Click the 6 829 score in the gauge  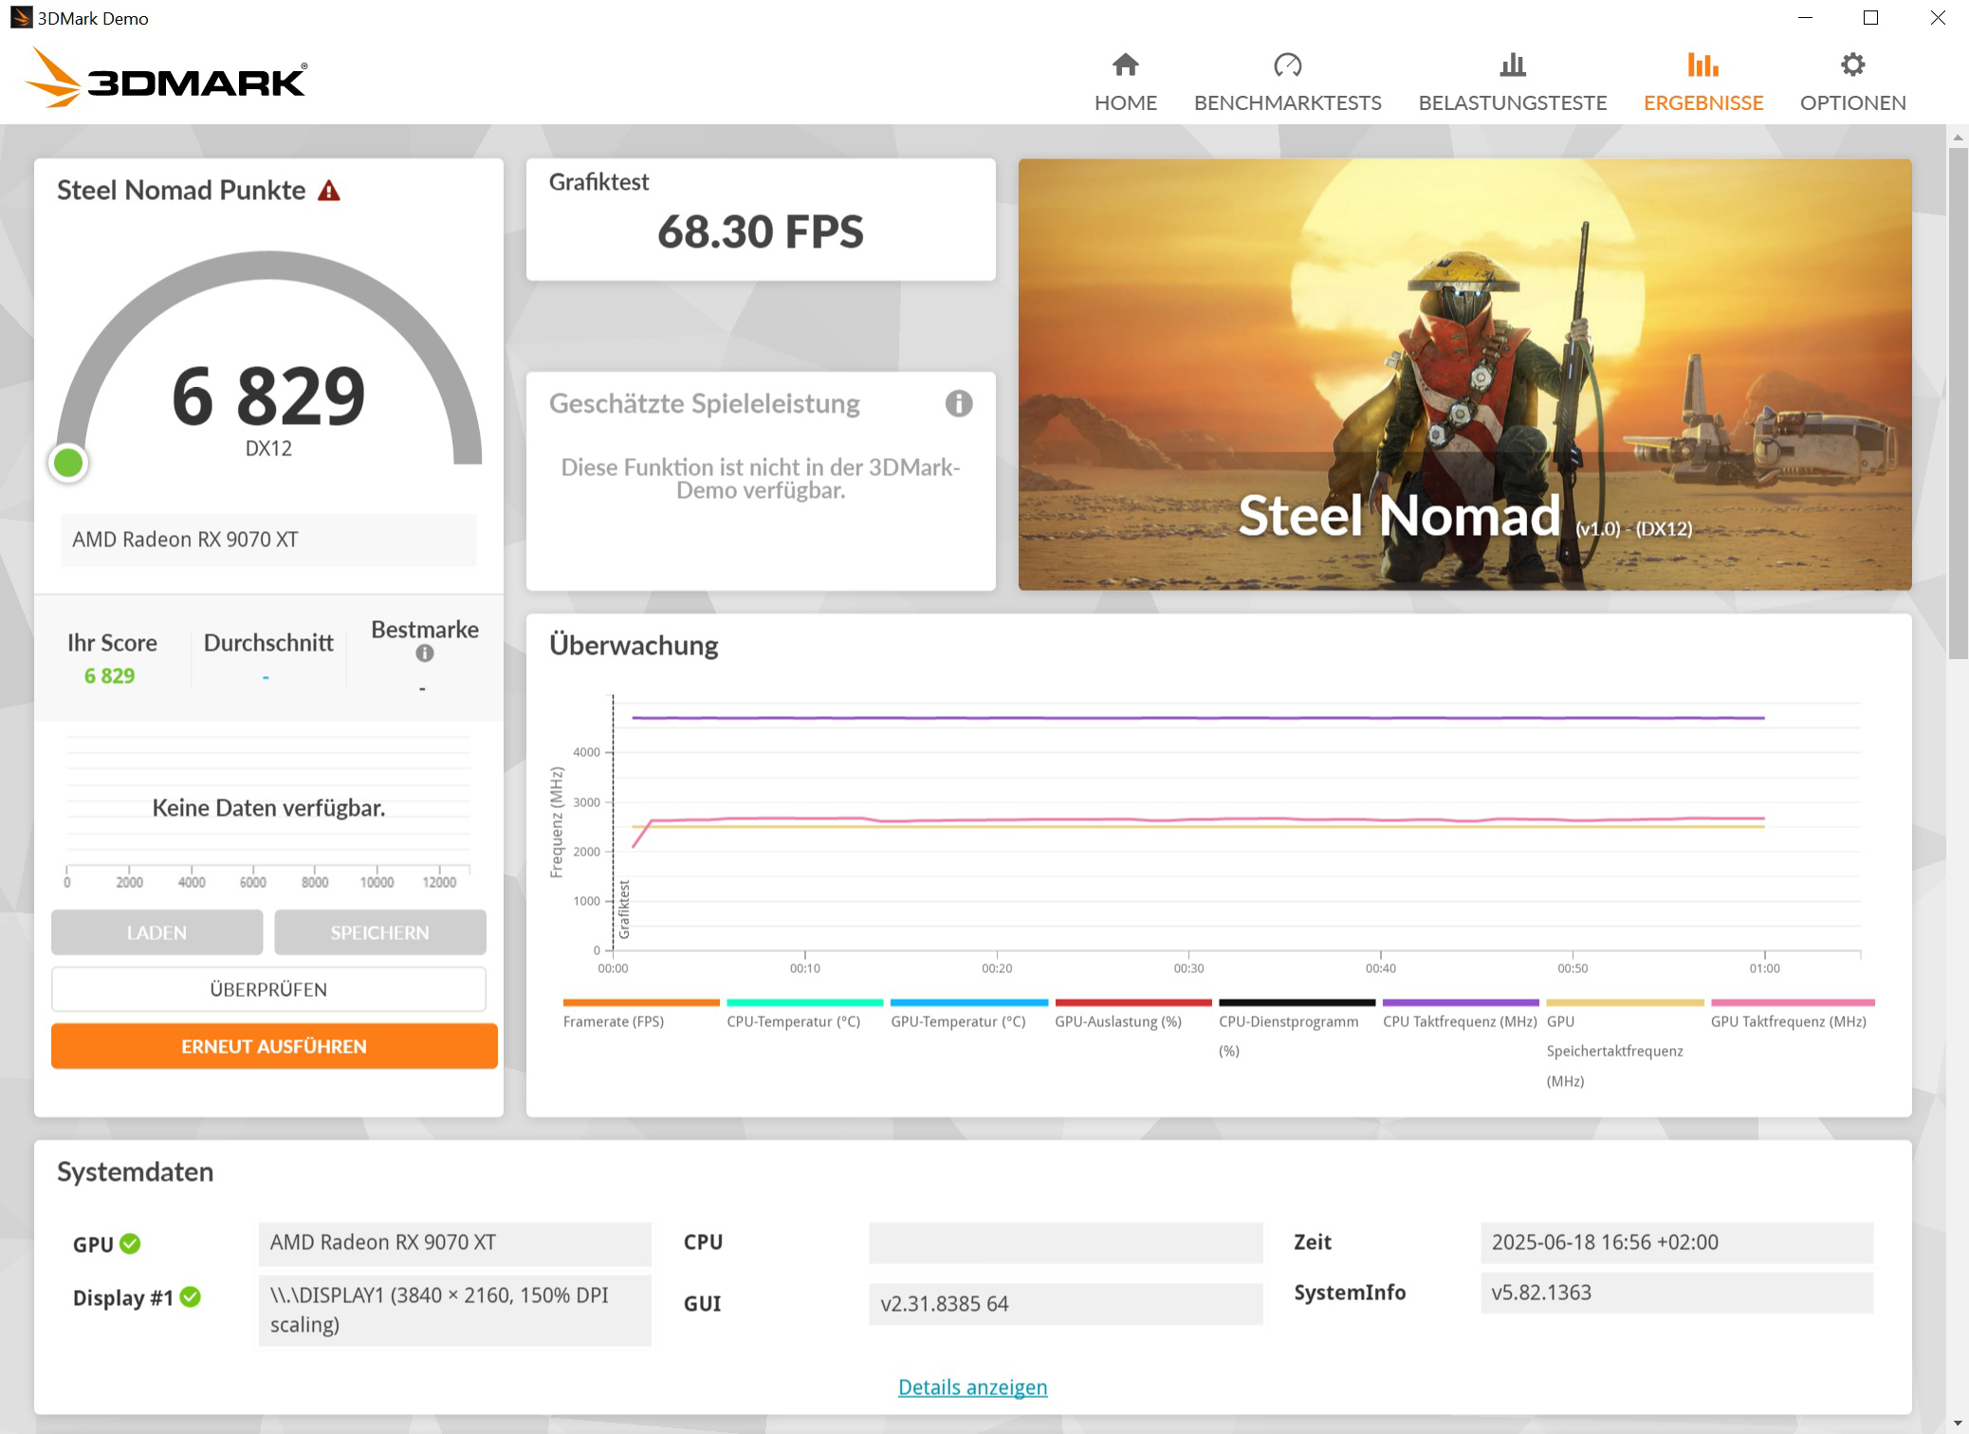click(x=268, y=395)
